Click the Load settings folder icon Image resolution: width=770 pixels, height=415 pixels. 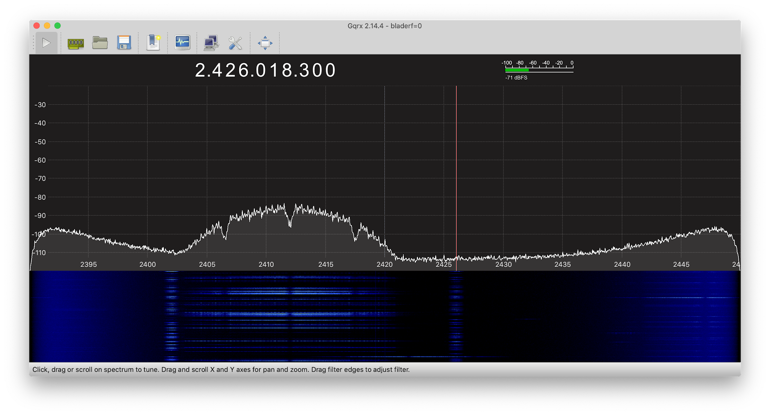(100, 43)
